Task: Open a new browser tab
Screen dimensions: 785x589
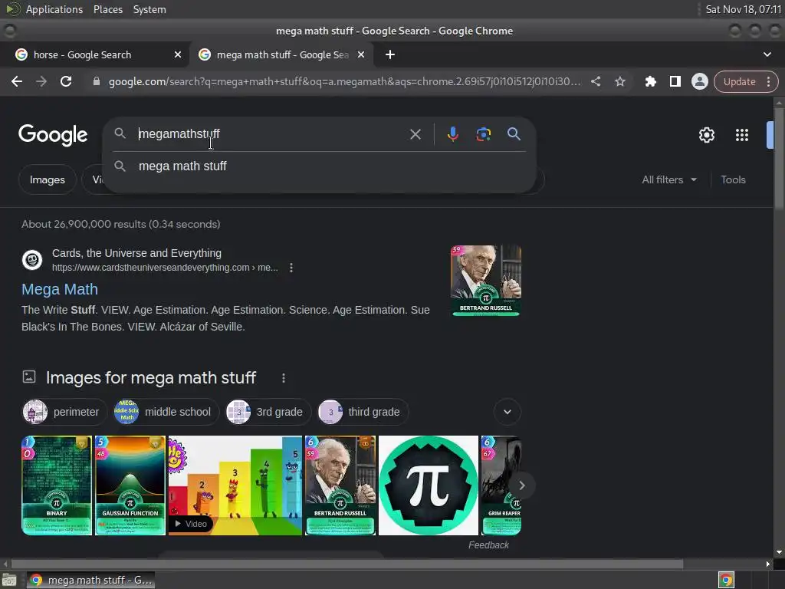Action: pos(390,54)
